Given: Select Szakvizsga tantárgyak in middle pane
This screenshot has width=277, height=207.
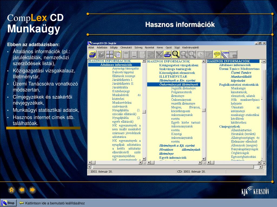Looking at the screenshot, I should click(x=175, y=69).
